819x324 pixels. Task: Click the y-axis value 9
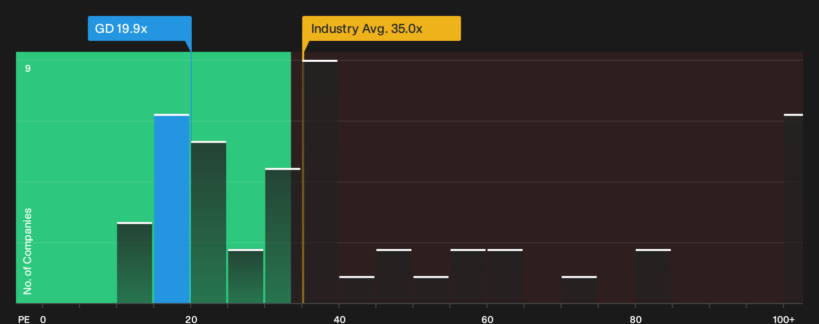pyautogui.click(x=28, y=68)
